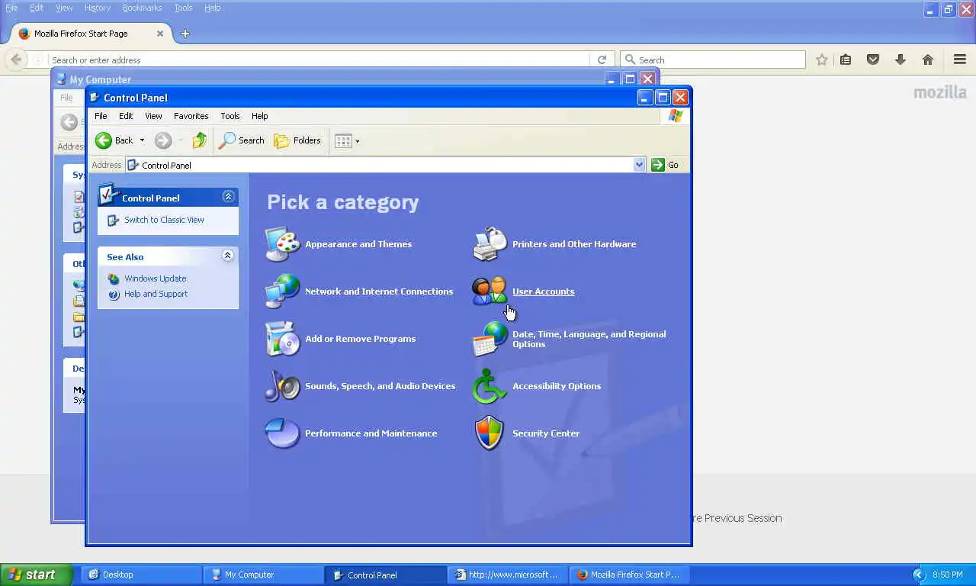This screenshot has height=586, width=976.
Task: Bookmark this page with the star icon
Action: click(822, 60)
